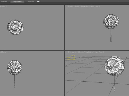
Task: Click the ribbon minimize toggle icon
Action: coord(38,1)
